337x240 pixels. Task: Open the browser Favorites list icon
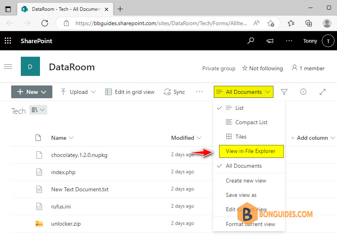tap(291, 23)
